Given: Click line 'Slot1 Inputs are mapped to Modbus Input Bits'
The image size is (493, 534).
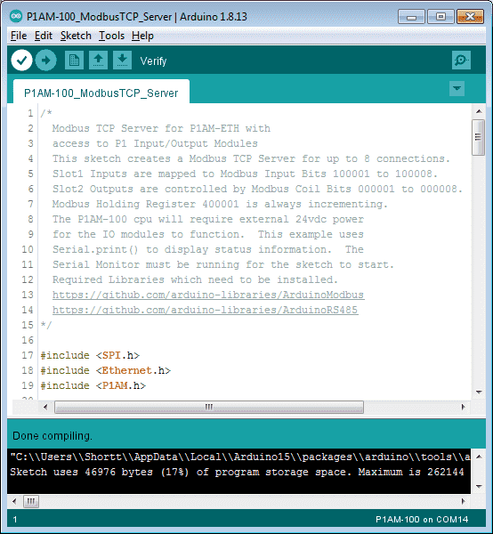Looking at the screenshot, I should 245,174.
